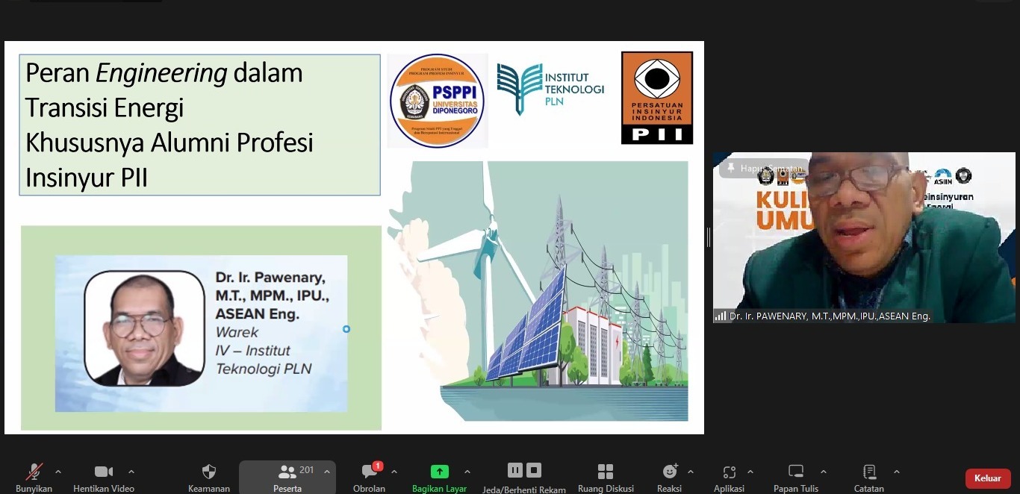Expand video options arrow beside Hentikan Video
The height and width of the screenshot is (494, 1020).
[131, 472]
